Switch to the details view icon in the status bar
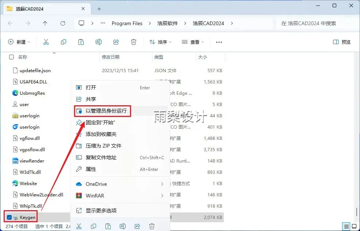The width and height of the screenshot is (360, 231). tap(346, 226)
